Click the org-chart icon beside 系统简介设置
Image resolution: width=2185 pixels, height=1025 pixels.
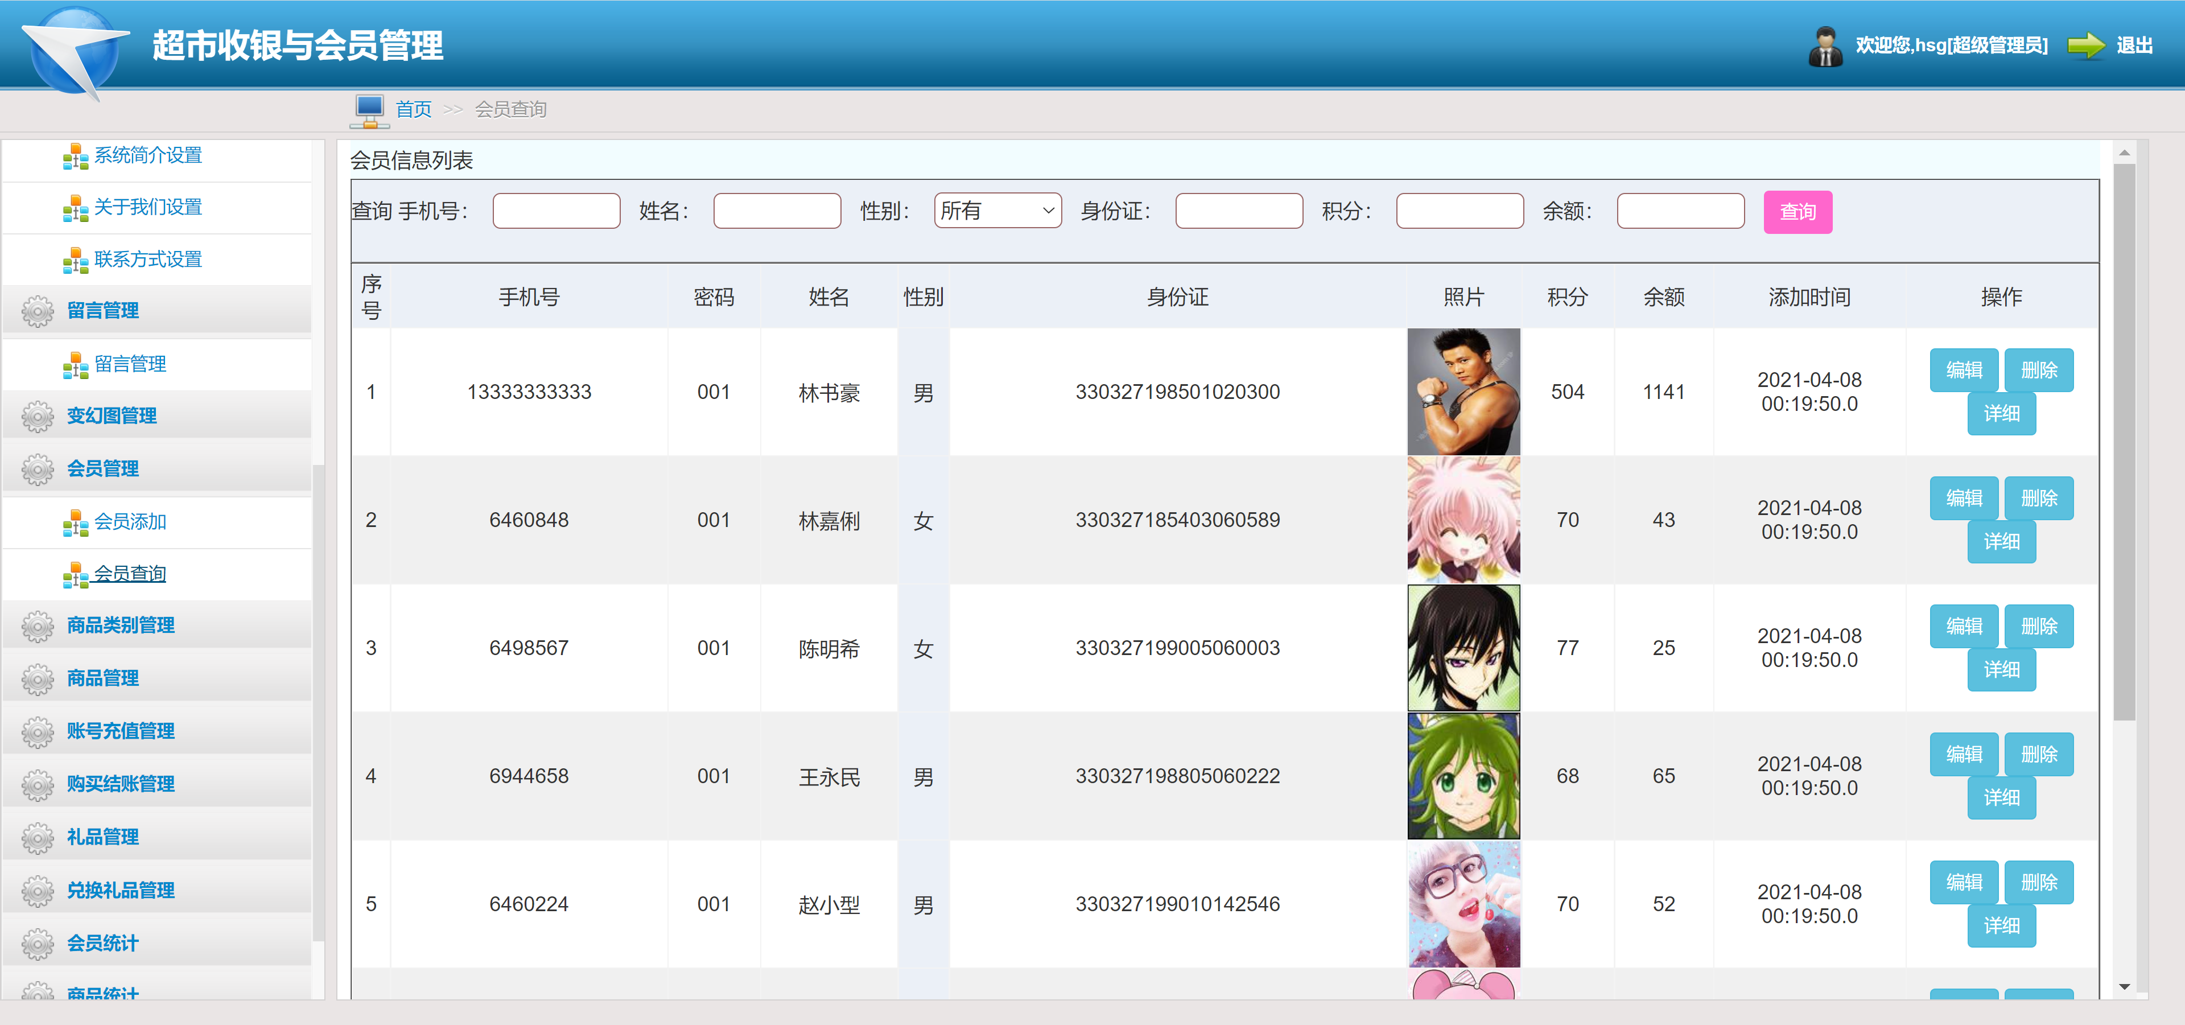pyautogui.click(x=76, y=156)
